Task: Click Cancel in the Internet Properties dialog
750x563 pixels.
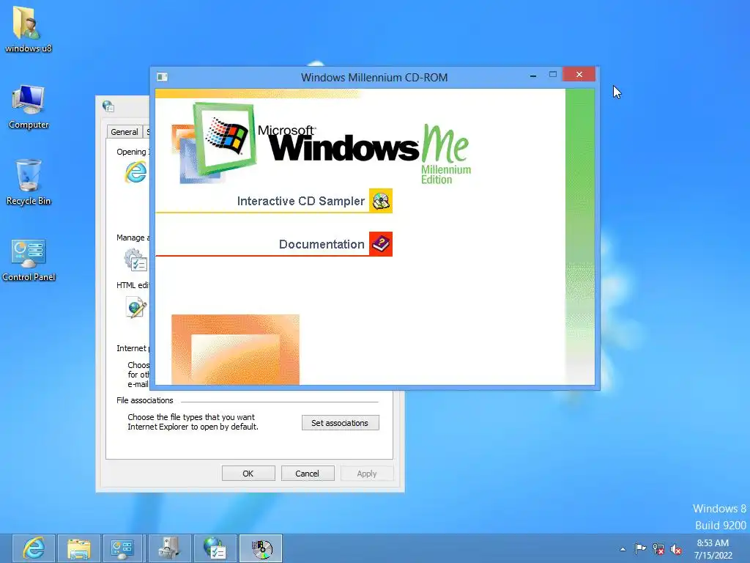Action: 308,474
